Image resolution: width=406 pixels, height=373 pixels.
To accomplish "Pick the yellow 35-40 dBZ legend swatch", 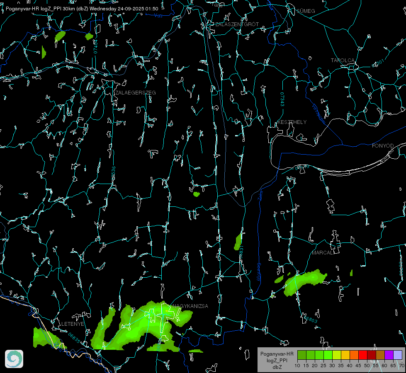I will coord(345,355).
